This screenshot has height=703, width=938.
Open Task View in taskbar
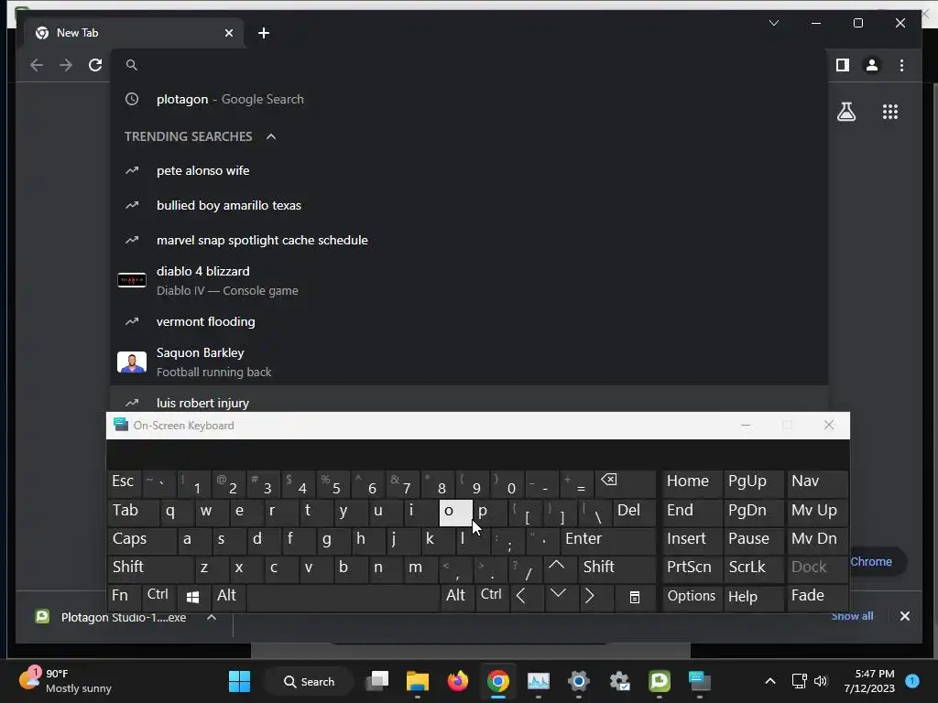(x=377, y=681)
